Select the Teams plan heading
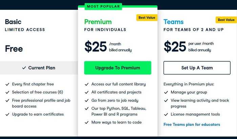The height and width of the screenshot is (139, 237). click(x=173, y=22)
